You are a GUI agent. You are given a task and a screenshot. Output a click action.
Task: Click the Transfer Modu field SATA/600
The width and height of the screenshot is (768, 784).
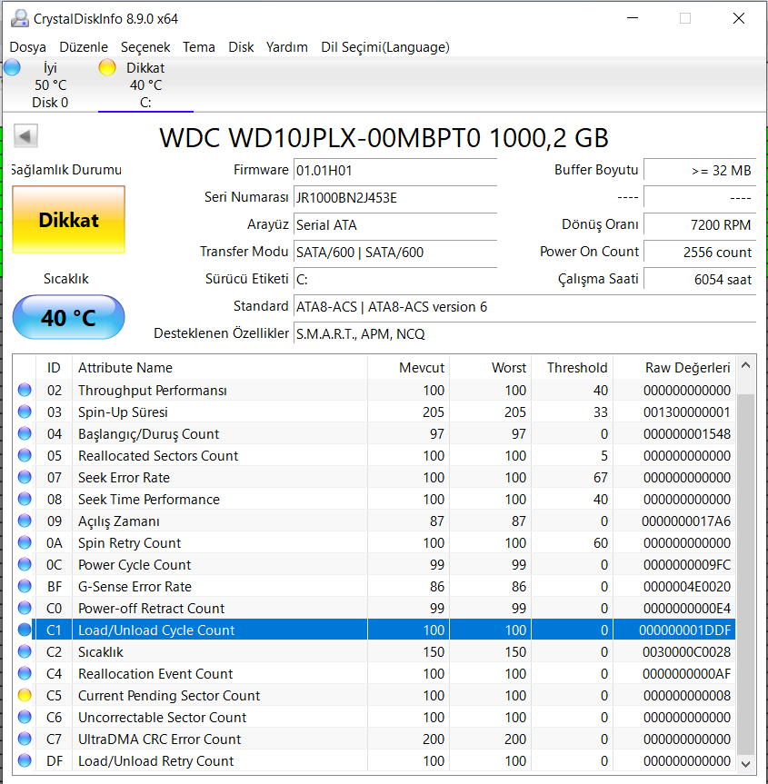tap(395, 252)
